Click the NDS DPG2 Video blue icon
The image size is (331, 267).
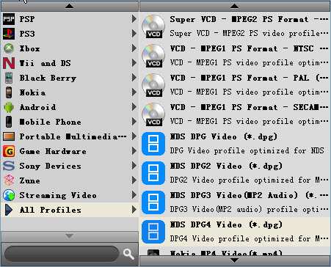(153, 173)
